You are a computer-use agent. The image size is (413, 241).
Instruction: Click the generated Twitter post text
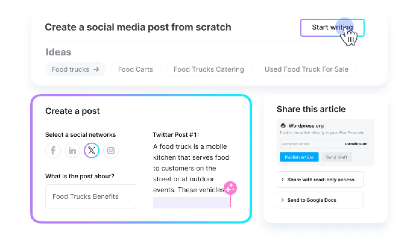(x=191, y=168)
